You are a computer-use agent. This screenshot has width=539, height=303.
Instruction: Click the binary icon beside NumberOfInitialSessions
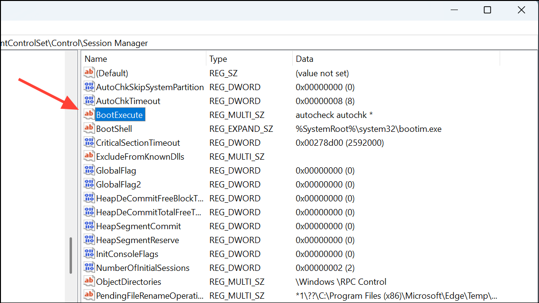(89, 268)
